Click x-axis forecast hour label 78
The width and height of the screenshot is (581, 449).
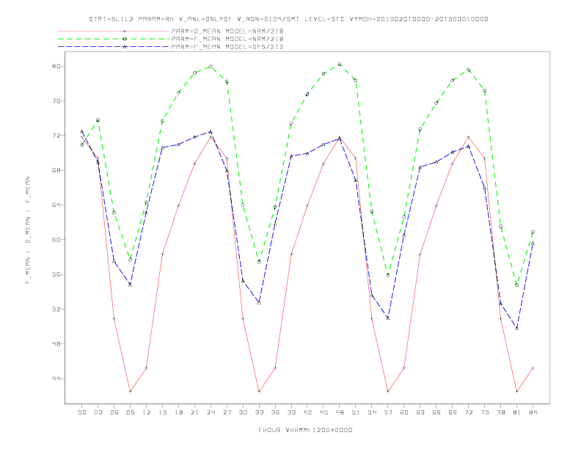[x=500, y=412]
